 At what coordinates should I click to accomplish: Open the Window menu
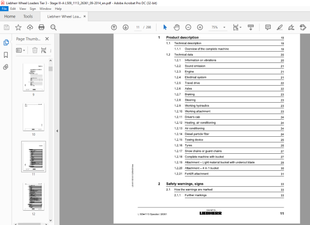[x=45, y=9]
